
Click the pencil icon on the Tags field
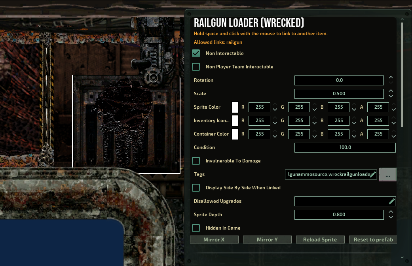pos(374,174)
